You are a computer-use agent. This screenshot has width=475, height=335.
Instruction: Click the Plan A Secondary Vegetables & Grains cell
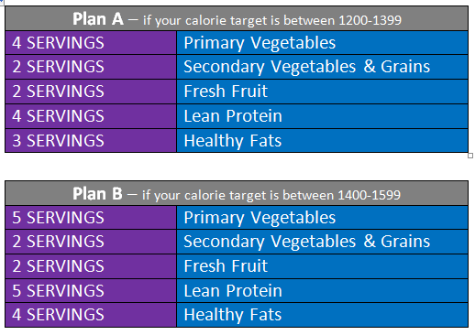[x=322, y=67]
